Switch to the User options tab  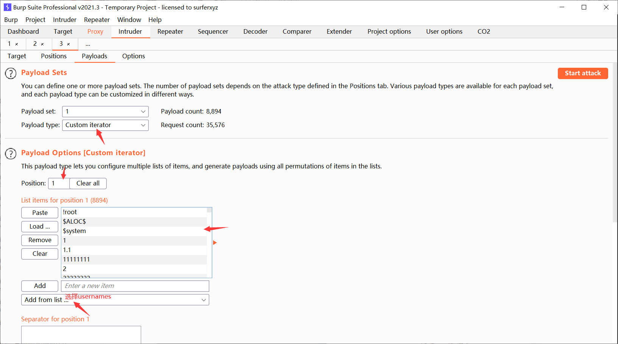(x=444, y=31)
